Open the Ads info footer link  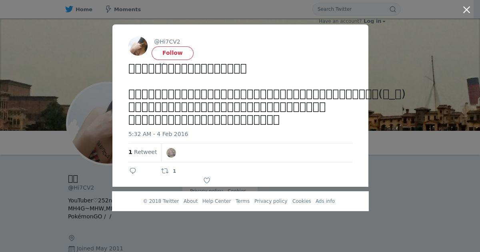(325, 201)
